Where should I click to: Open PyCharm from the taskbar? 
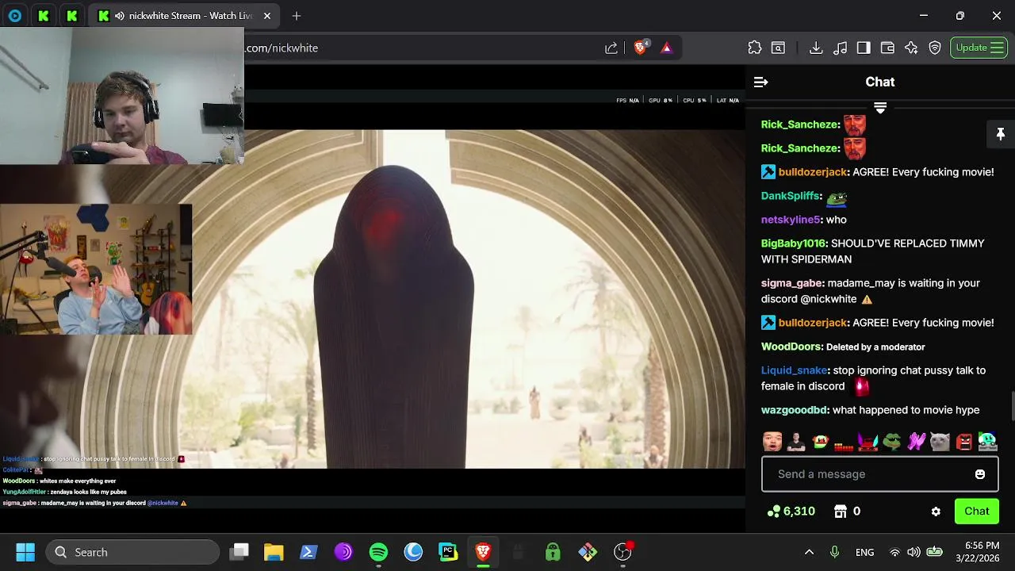tap(448, 552)
